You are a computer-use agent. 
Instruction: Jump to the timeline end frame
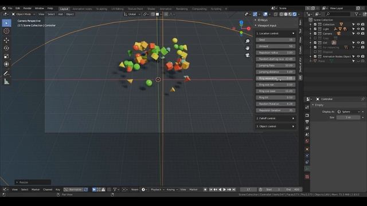233,189
